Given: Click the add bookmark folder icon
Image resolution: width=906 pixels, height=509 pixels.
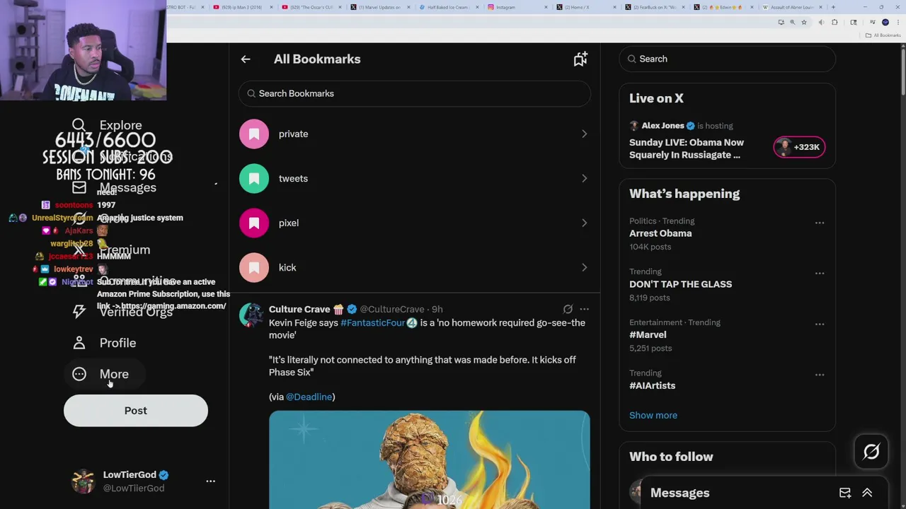Looking at the screenshot, I should click(580, 59).
